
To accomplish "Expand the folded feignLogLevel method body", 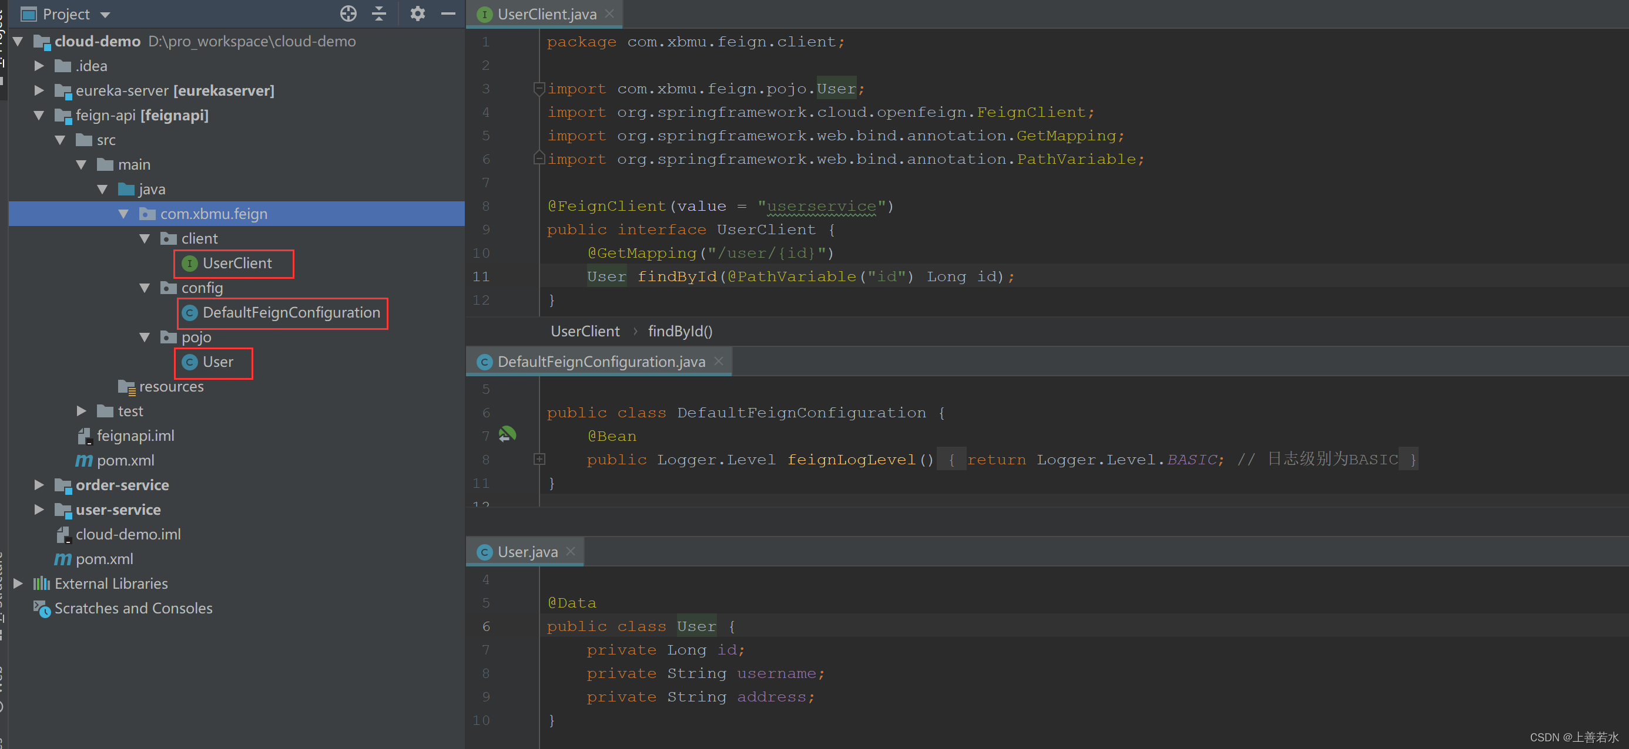I will coord(539,459).
